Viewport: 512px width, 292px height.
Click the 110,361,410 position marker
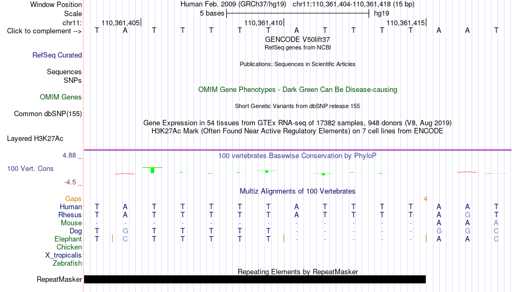[264, 23]
